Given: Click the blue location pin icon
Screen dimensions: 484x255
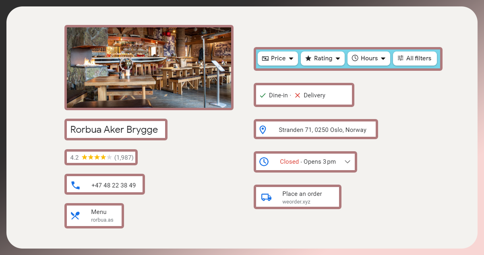Looking at the screenshot, I should [x=263, y=130].
